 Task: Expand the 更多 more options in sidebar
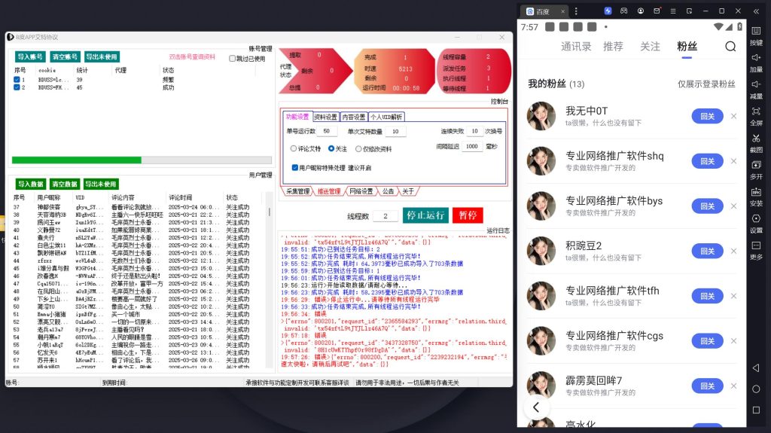756,247
